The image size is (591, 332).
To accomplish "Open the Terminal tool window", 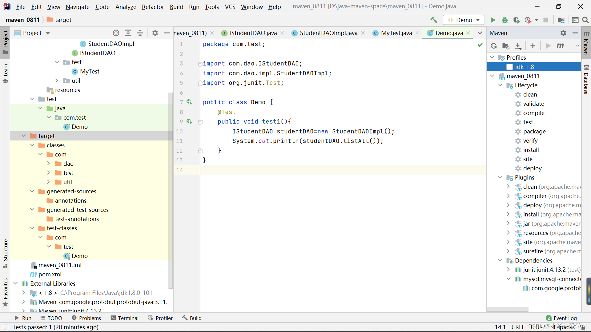I will click(125, 318).
